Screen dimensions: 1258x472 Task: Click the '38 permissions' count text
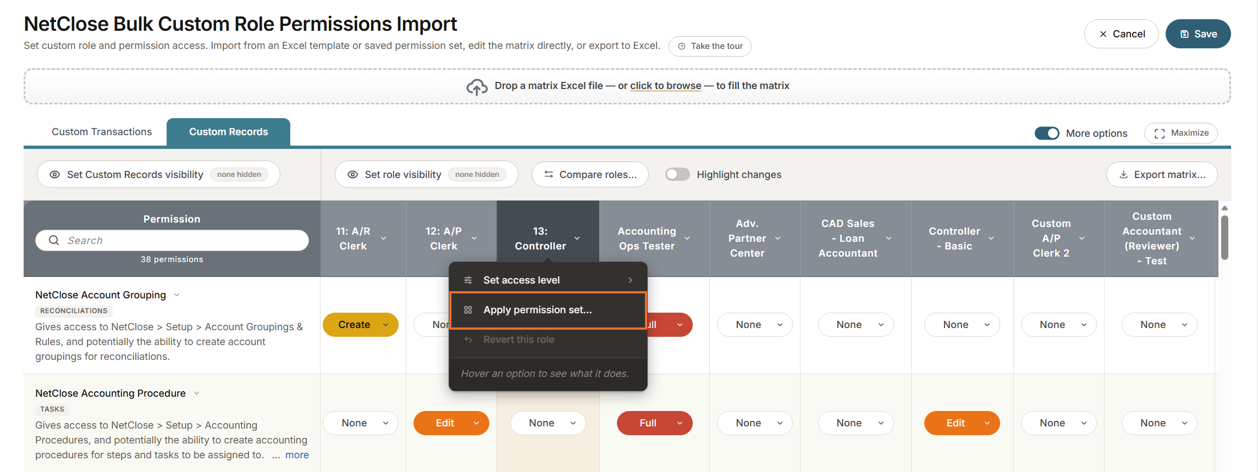coord(172,259)
